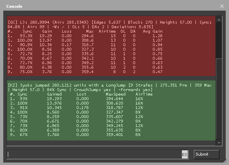Click the 'Lost' column header
The image size is (229, 165).
pos(82,94)
